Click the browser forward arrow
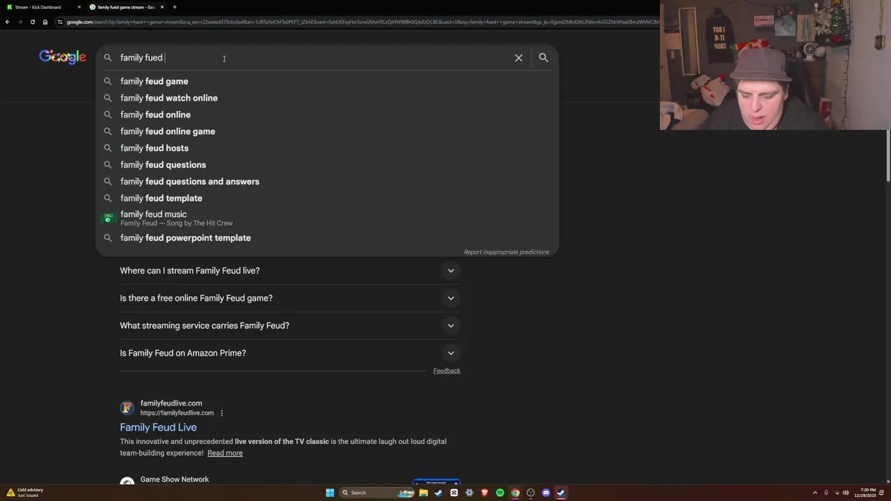This screenshot has height=501, width=891. coord(20,22)
